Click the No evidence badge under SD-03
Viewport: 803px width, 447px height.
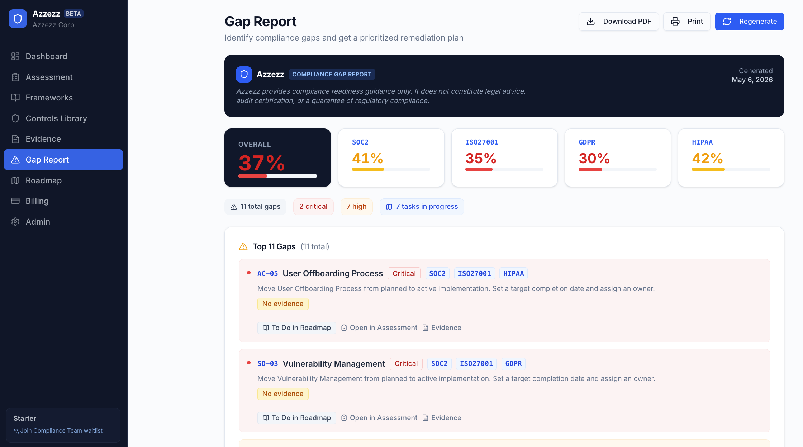pos(283,394)
